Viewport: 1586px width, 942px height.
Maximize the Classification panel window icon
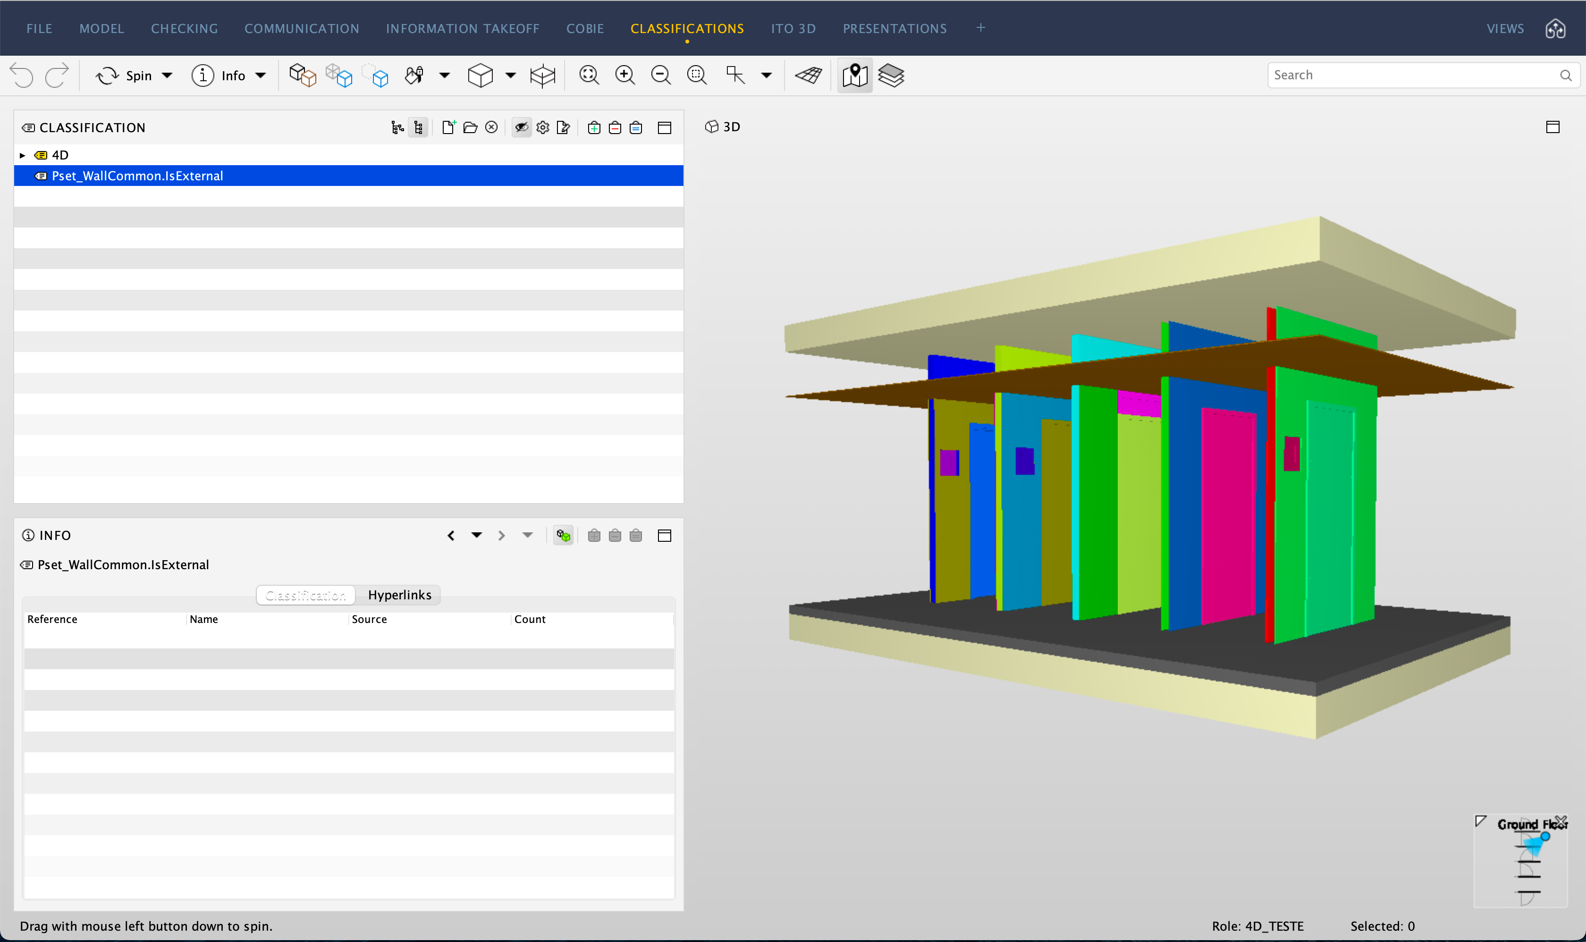(664, 127)
